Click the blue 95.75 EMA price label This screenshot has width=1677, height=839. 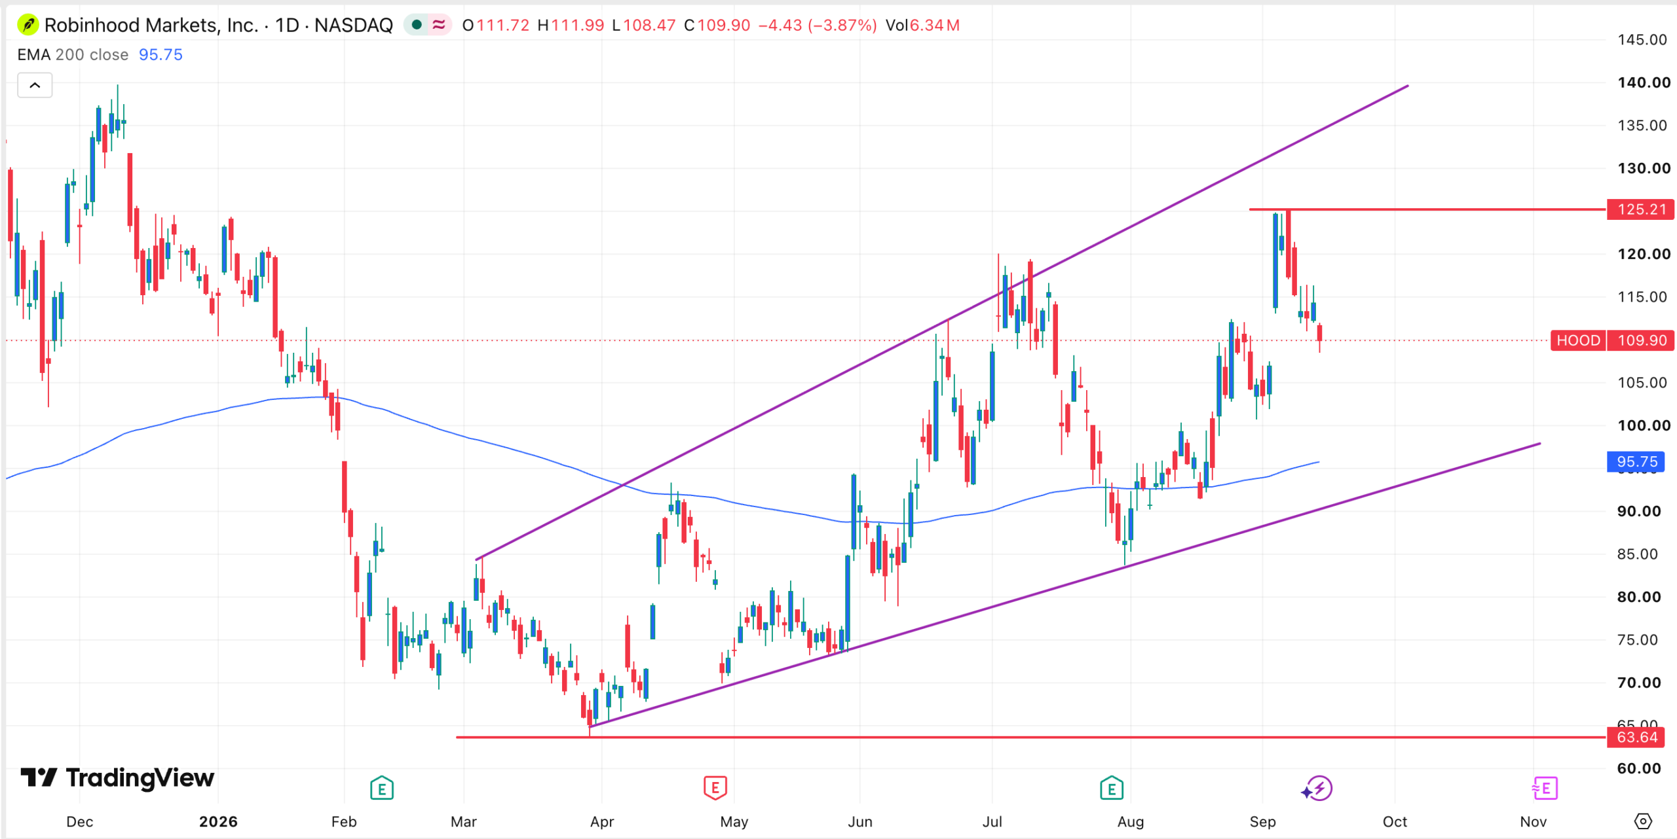1636,462
